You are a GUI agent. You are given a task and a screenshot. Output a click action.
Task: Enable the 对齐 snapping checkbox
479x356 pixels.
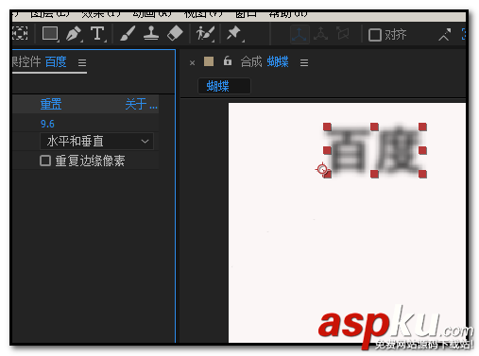(375, 35)
